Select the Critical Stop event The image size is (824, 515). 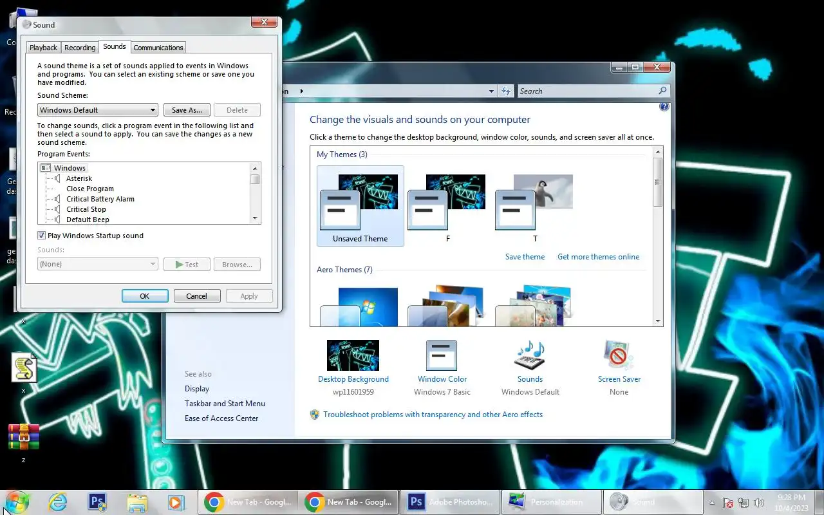[86, 209]
